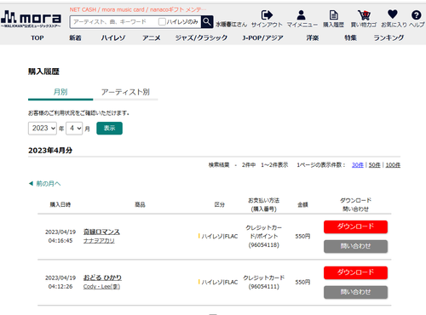Click the 2023年4月分 heading
The height and width of the screenshot is (315, 426).
50,151
